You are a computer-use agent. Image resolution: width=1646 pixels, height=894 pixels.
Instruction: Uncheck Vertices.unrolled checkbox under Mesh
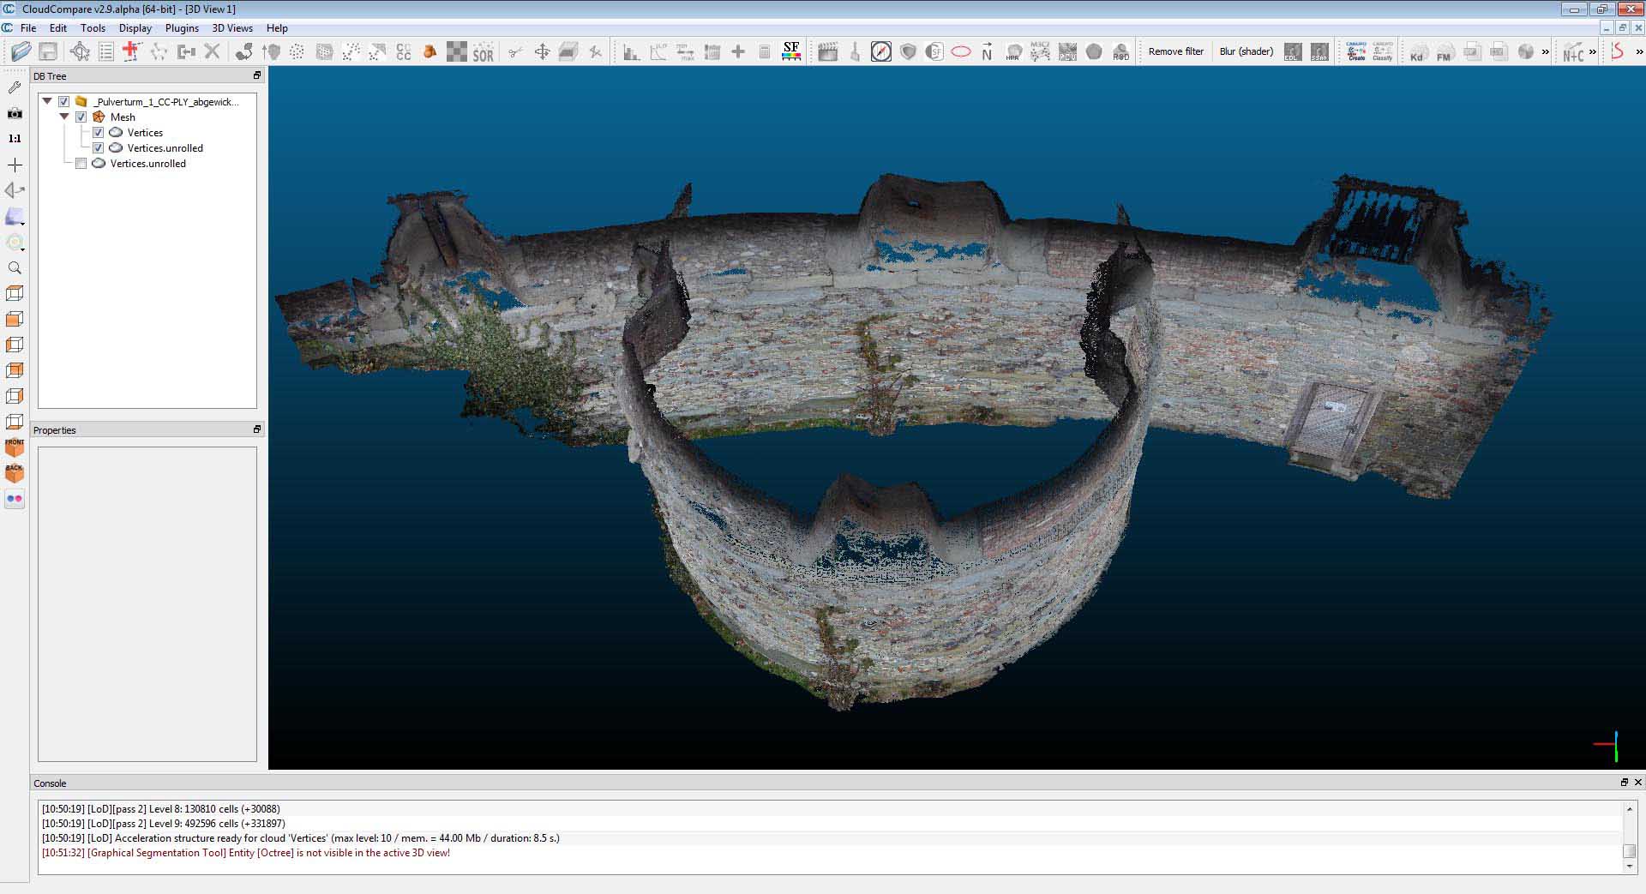pos(99,148)
